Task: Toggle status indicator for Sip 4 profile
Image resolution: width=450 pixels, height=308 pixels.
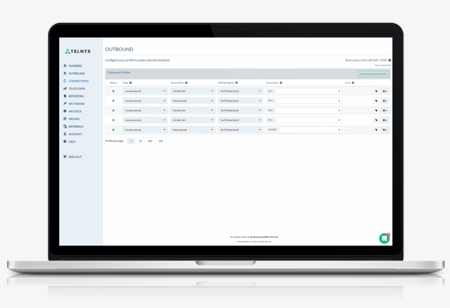Action: click(x=114, y=91)
